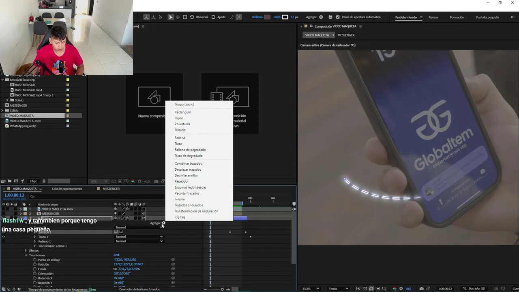Click the new composition icon in project panel footer

[16, 181]
